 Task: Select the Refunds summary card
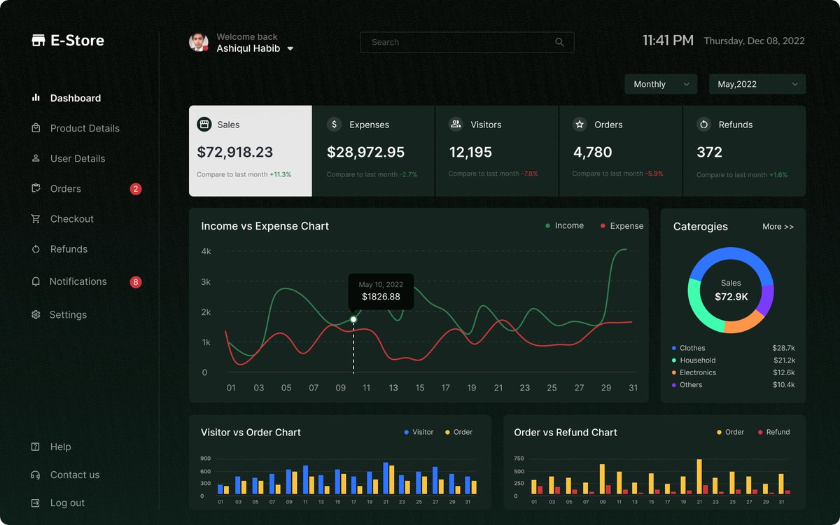coord(744,151)
